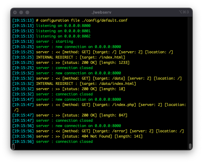The height and width of the screenshot is (163, 203).
Task: Click the 'listening on 0.0.0.0:8000' line
Action: coord(51,26)
